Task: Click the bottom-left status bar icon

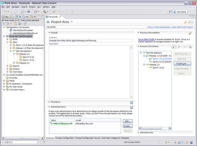Action: (7, 142)
